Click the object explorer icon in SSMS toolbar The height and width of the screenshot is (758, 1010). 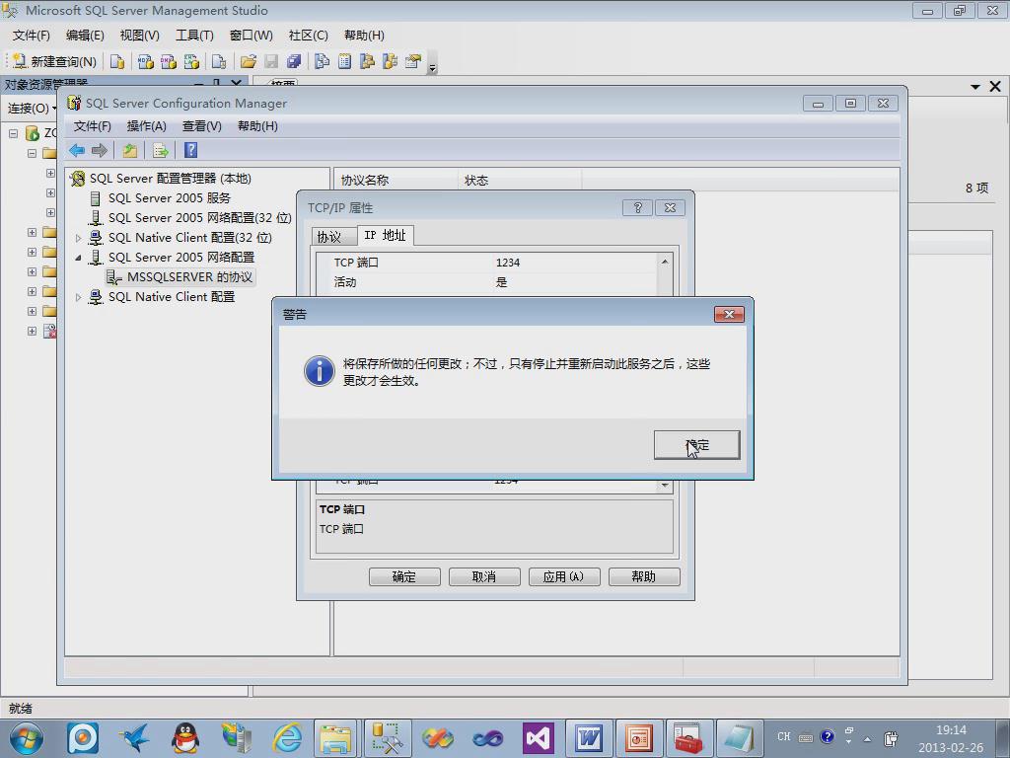367,61
